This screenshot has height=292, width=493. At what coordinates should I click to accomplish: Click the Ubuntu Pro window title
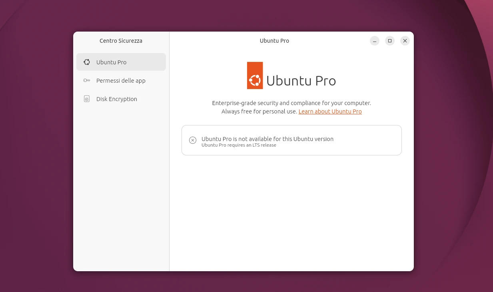274,41
